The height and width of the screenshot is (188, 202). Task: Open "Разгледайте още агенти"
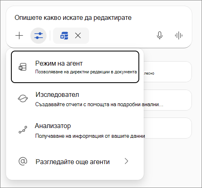coord(75,161)
